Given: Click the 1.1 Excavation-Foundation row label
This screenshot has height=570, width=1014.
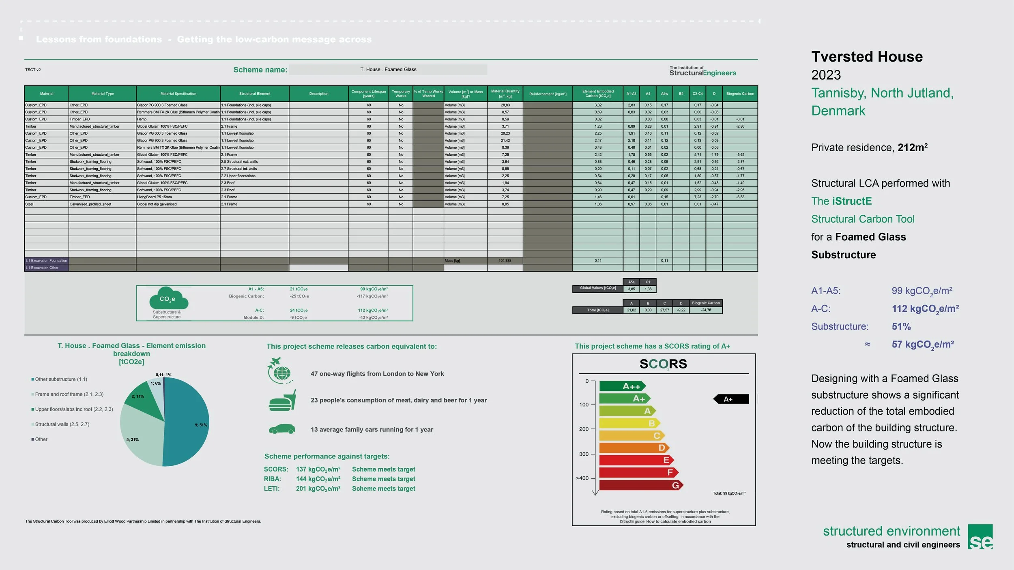Looking at the screenshot, I should (46, 261).
